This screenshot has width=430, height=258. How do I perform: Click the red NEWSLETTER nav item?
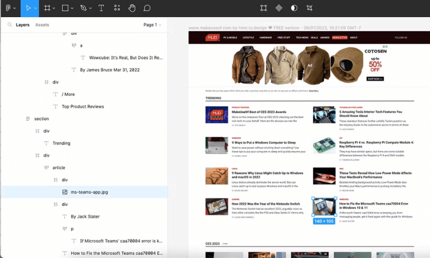340,37
